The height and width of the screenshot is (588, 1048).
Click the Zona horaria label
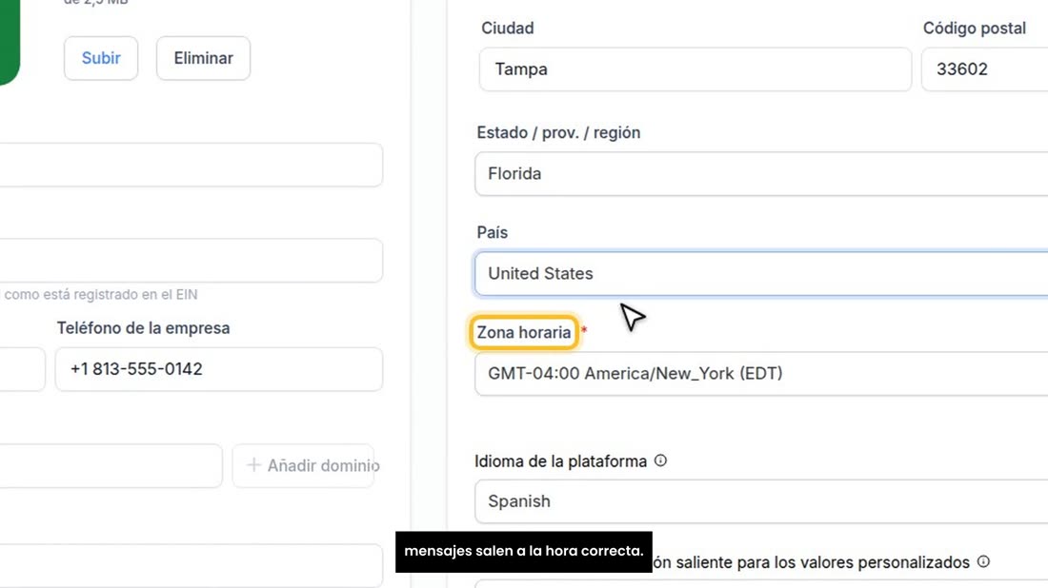(x=524, y=332)
